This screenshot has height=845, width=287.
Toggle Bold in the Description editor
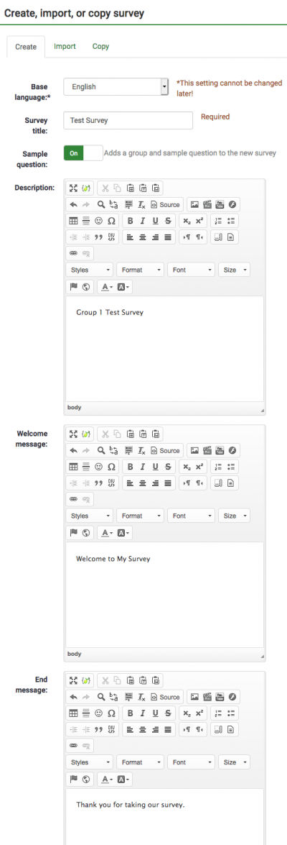pos(131,220)
